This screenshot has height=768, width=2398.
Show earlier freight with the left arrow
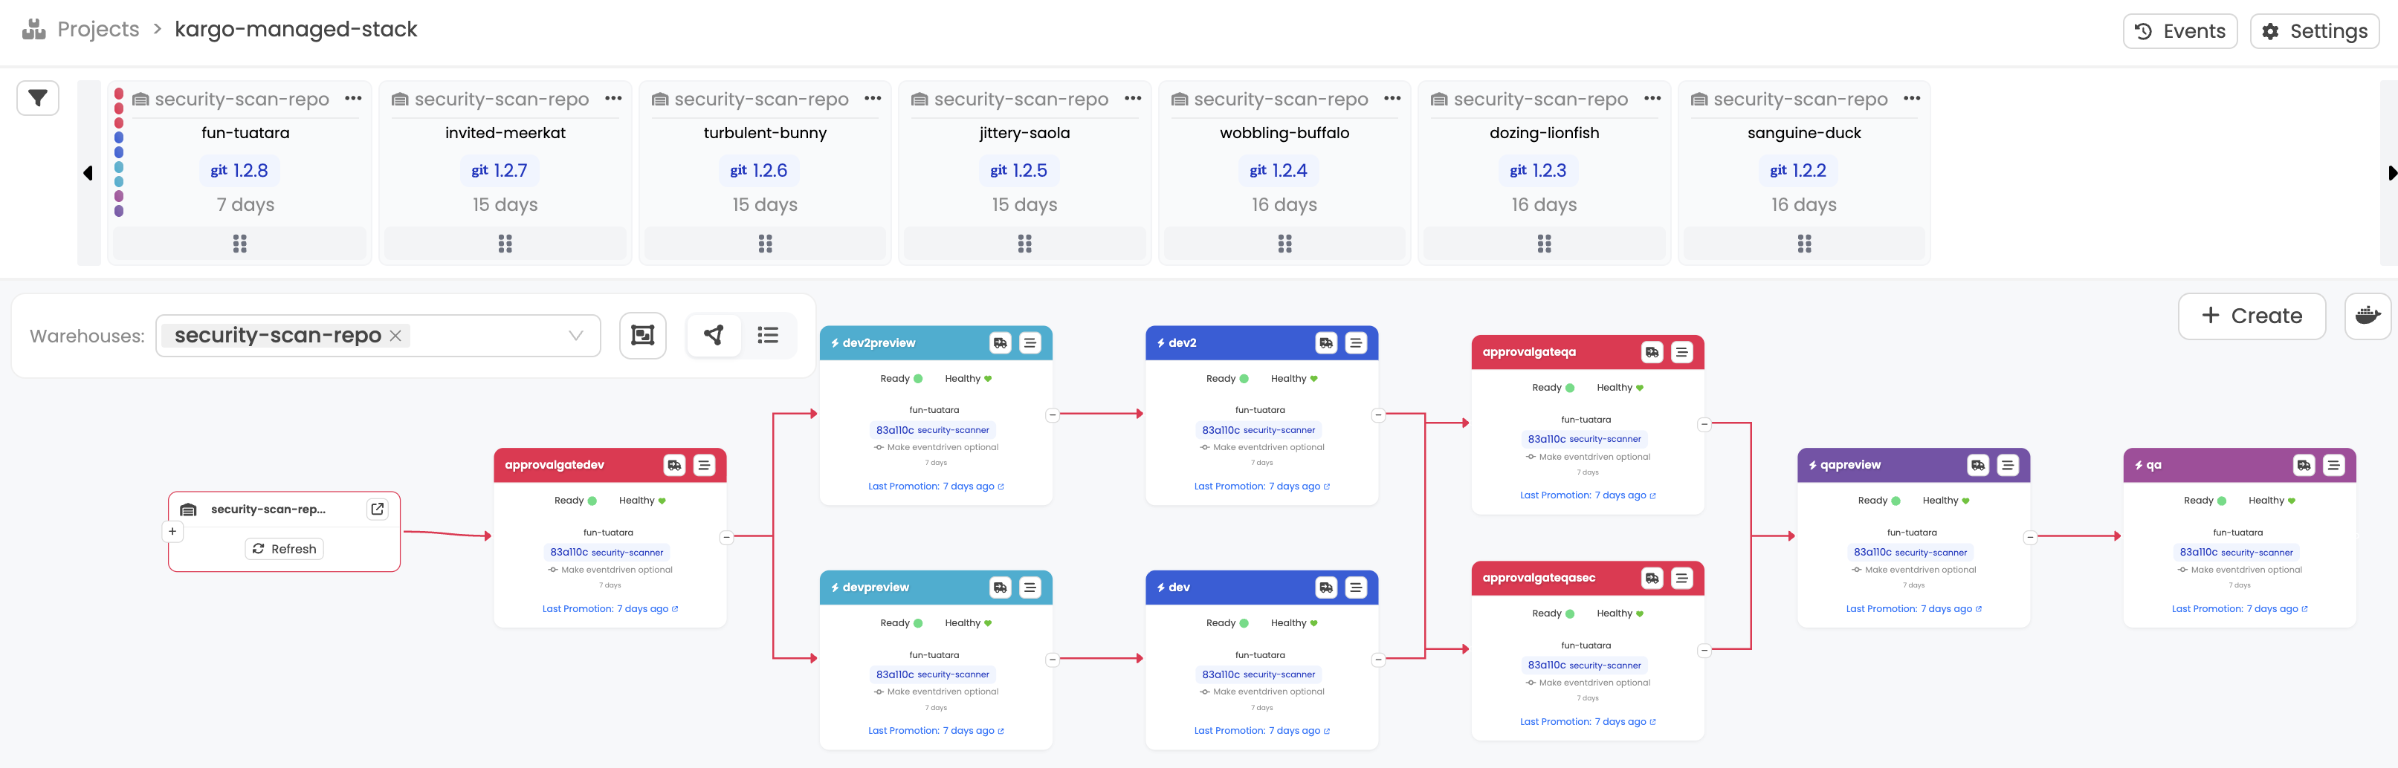coord(88,173)
